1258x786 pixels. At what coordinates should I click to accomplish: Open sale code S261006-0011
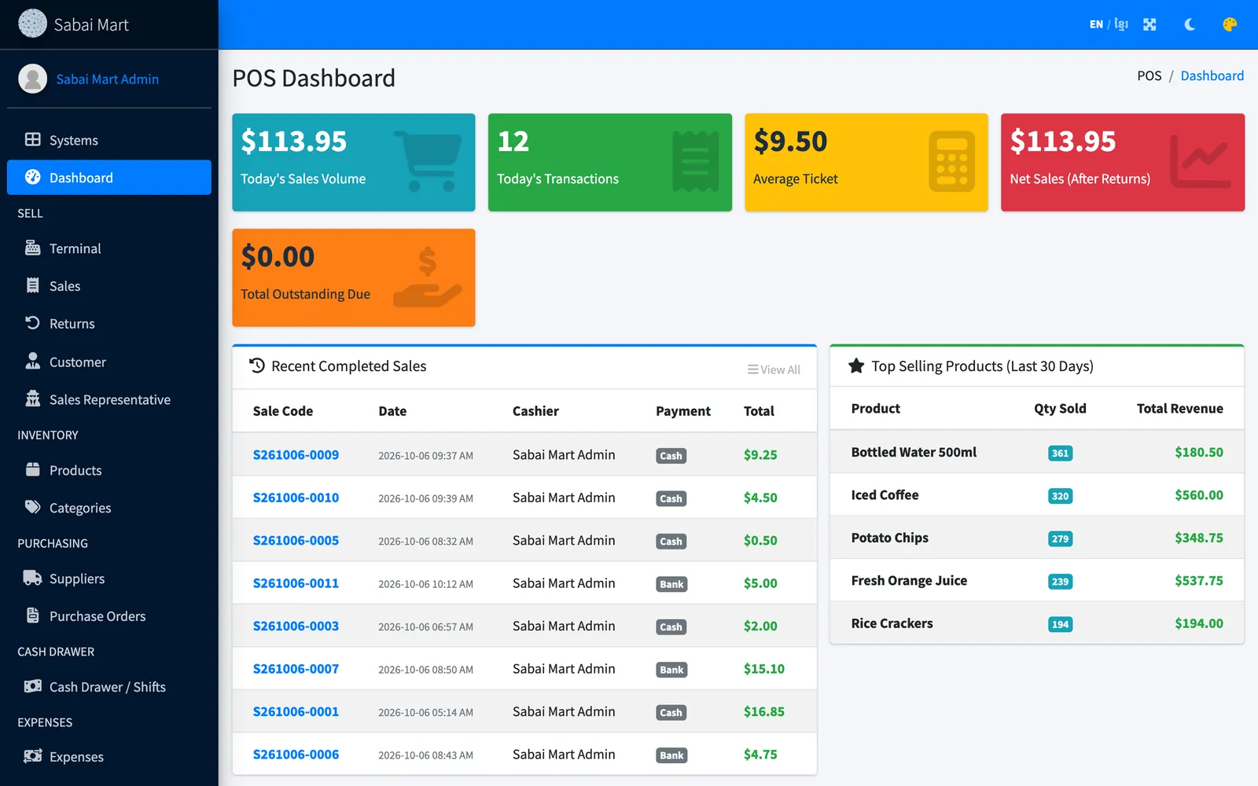(296, 583)
